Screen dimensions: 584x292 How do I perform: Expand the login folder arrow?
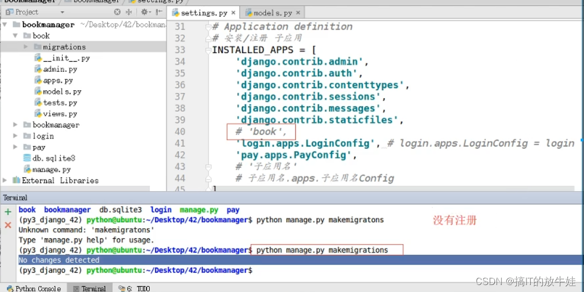tap(15, 136)
